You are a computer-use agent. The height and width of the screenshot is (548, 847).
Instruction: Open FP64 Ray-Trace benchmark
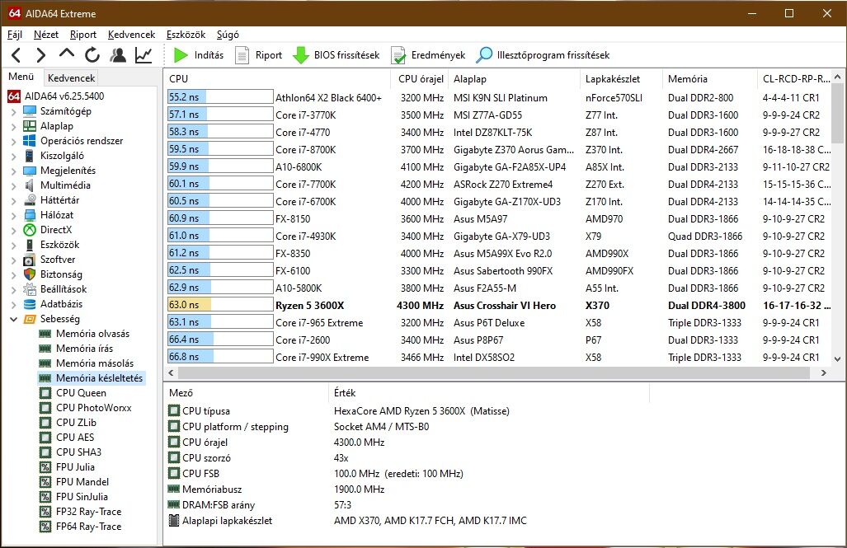[x=88, y=527]
